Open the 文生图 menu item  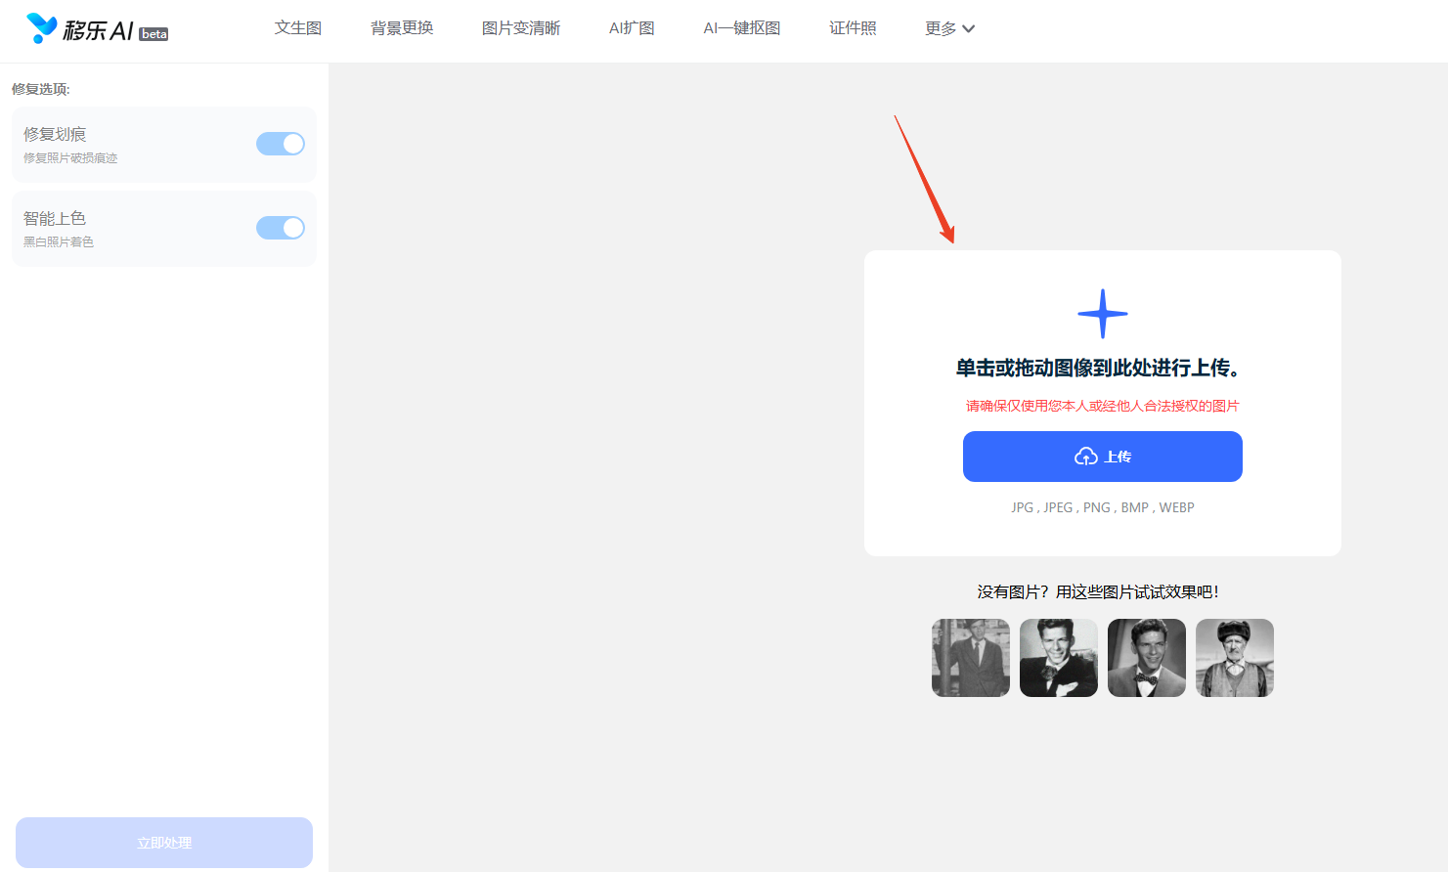click(298, 28)
